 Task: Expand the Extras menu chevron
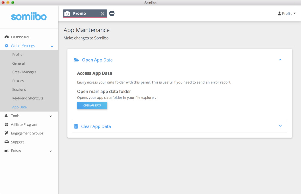pos(51,151)
